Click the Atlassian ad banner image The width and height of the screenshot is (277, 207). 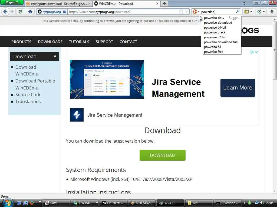point(107,79)
